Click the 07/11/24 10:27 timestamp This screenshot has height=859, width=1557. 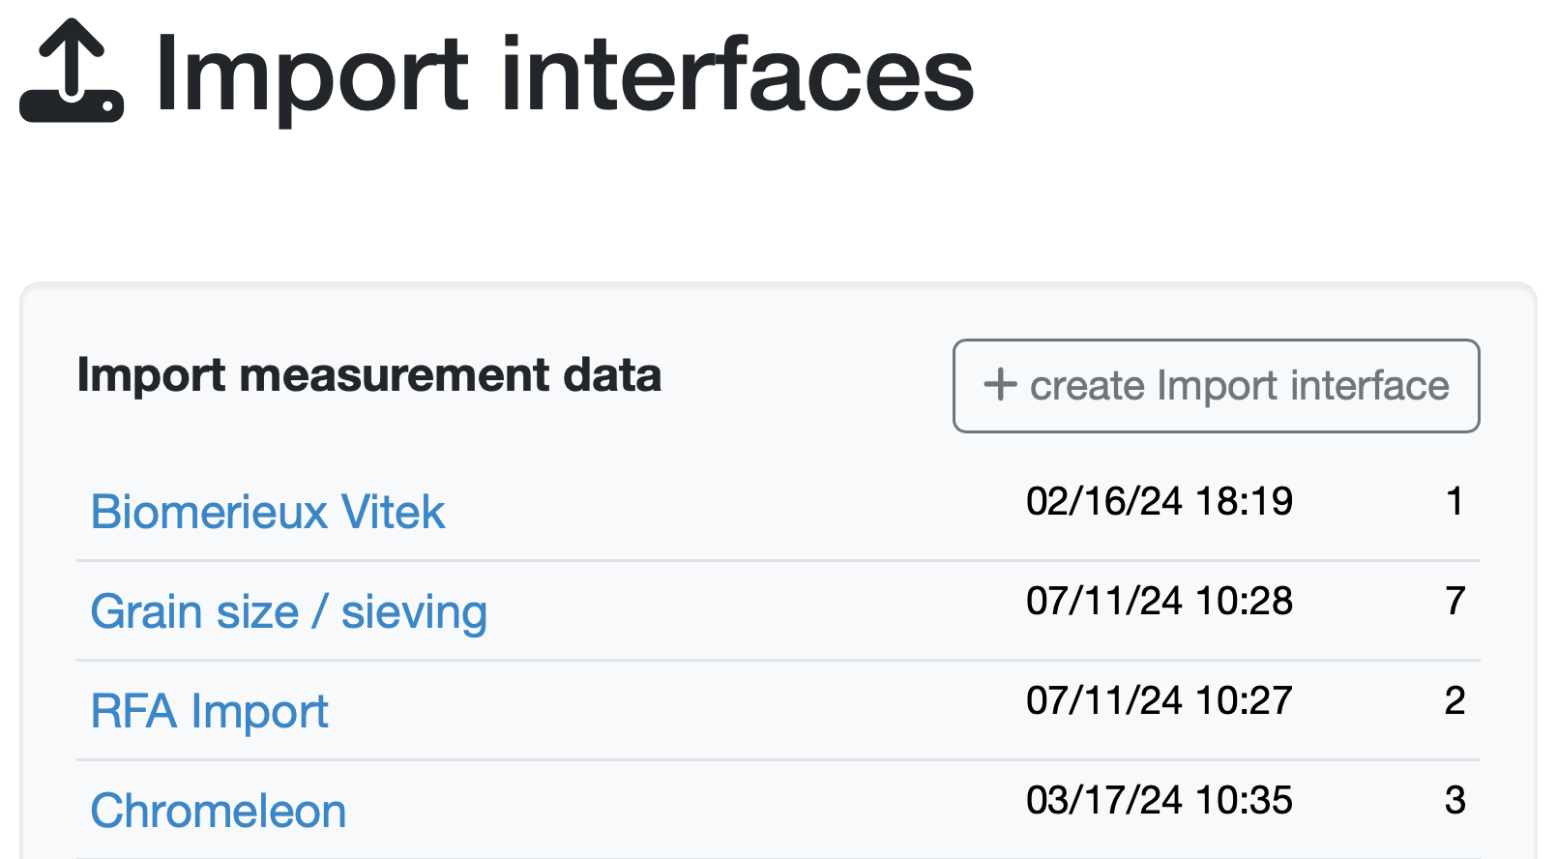(1159, 700)
